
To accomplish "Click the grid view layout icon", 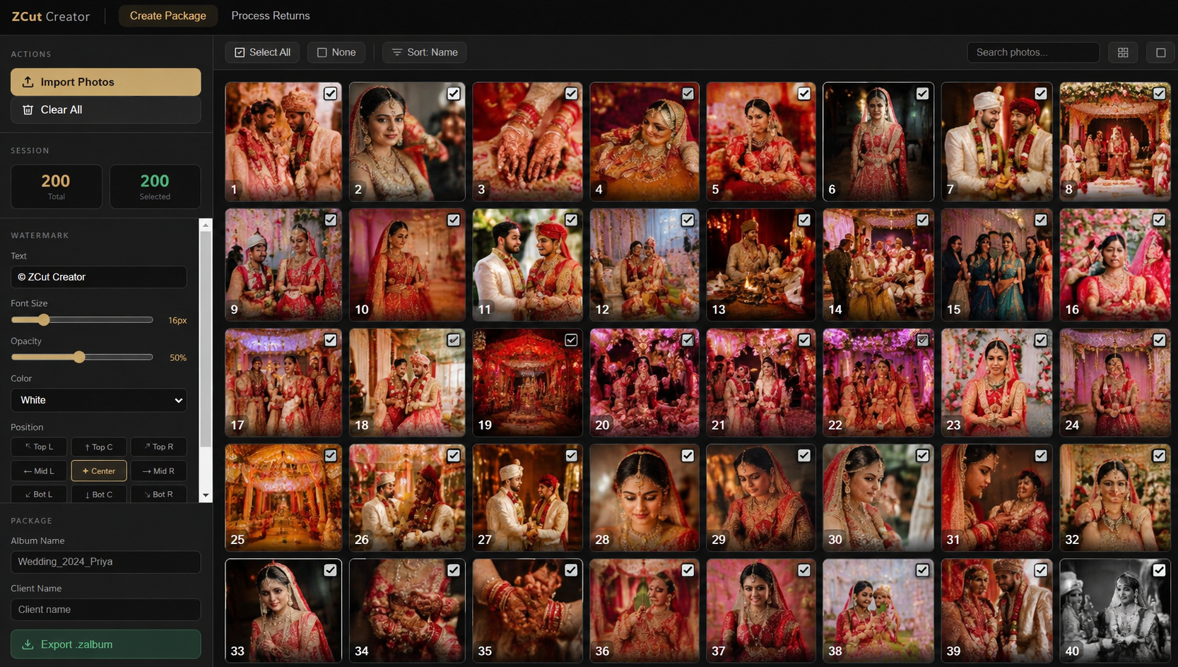I will pyautogui.click(x=1123, y=52).
